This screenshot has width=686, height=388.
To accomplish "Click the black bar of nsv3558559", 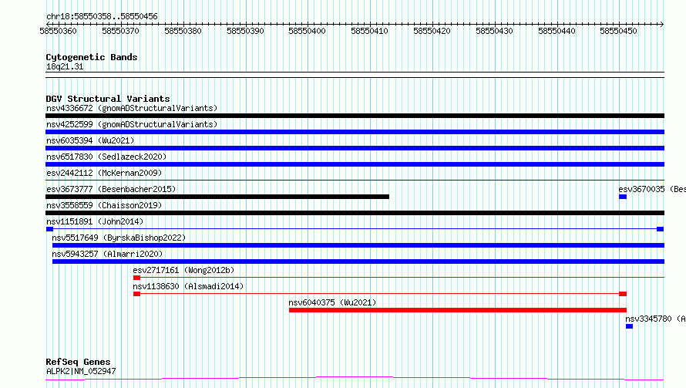I will click(355, 213).
